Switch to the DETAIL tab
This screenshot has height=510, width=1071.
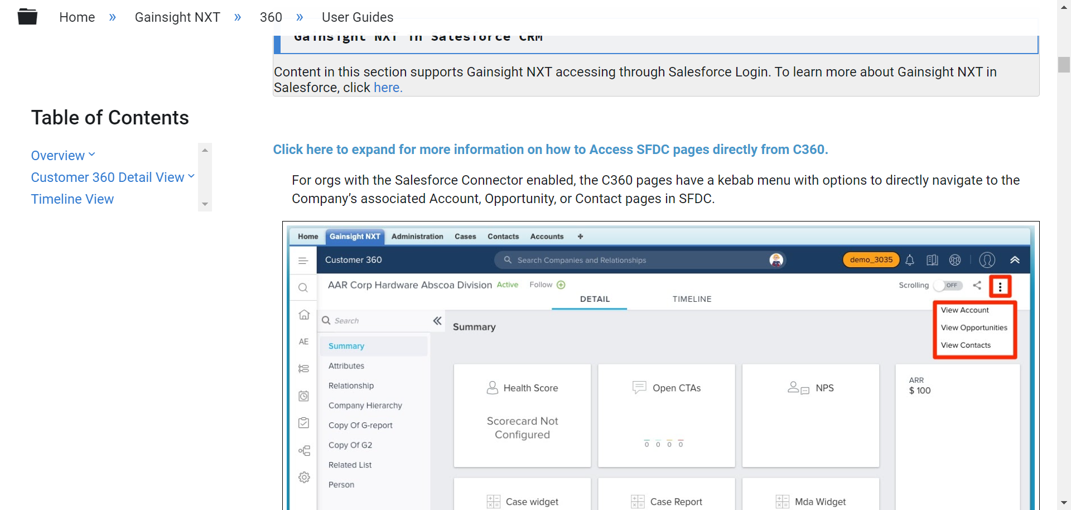pyautogui.click(x=595, y=299)
